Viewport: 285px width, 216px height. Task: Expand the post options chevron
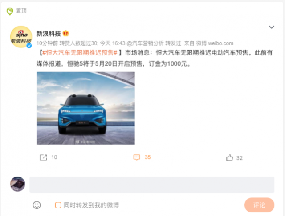point(271,27)
